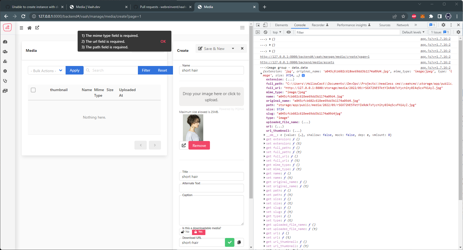Open DevTools settings gear

(443, 25)
